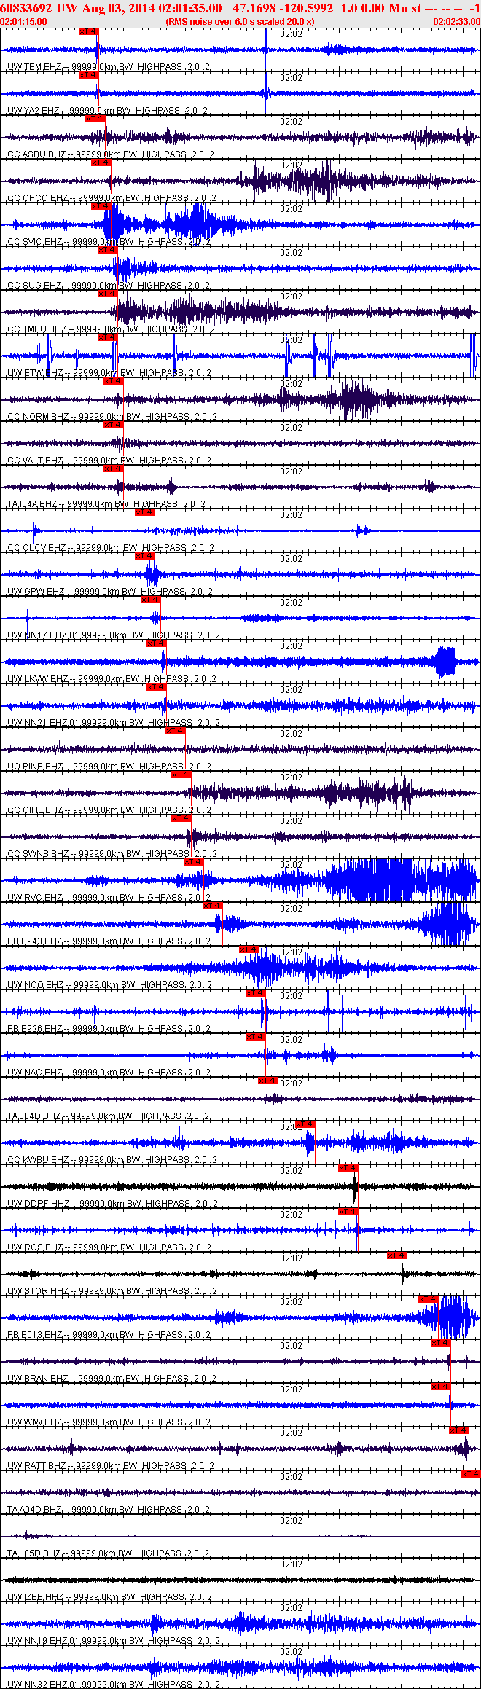Select the UW ETW EHZ station label
The width and height of the screenshot is (481, 1689).
pos(109,373)
